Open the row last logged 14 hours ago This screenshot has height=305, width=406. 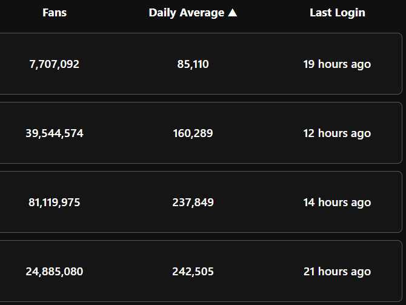[201, 202]
